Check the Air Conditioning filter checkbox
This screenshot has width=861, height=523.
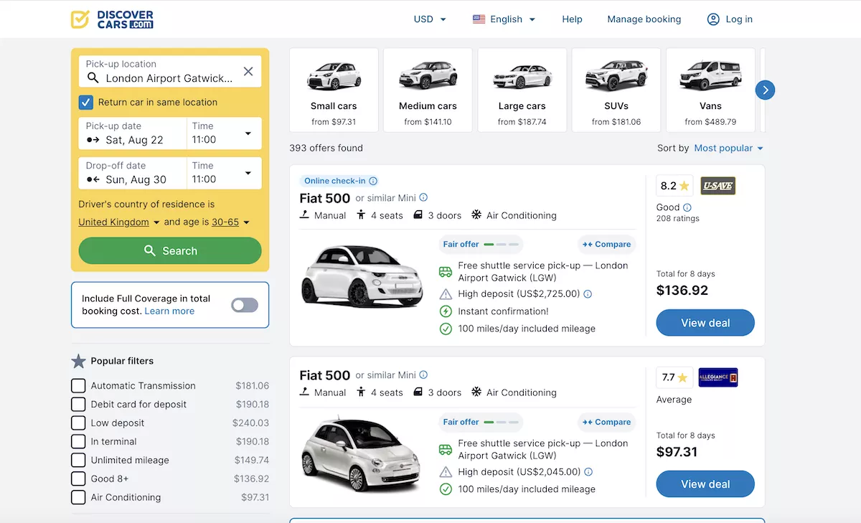78,497
